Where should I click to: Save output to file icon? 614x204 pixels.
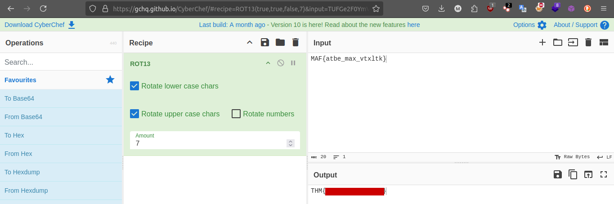(x=557, y=174)
